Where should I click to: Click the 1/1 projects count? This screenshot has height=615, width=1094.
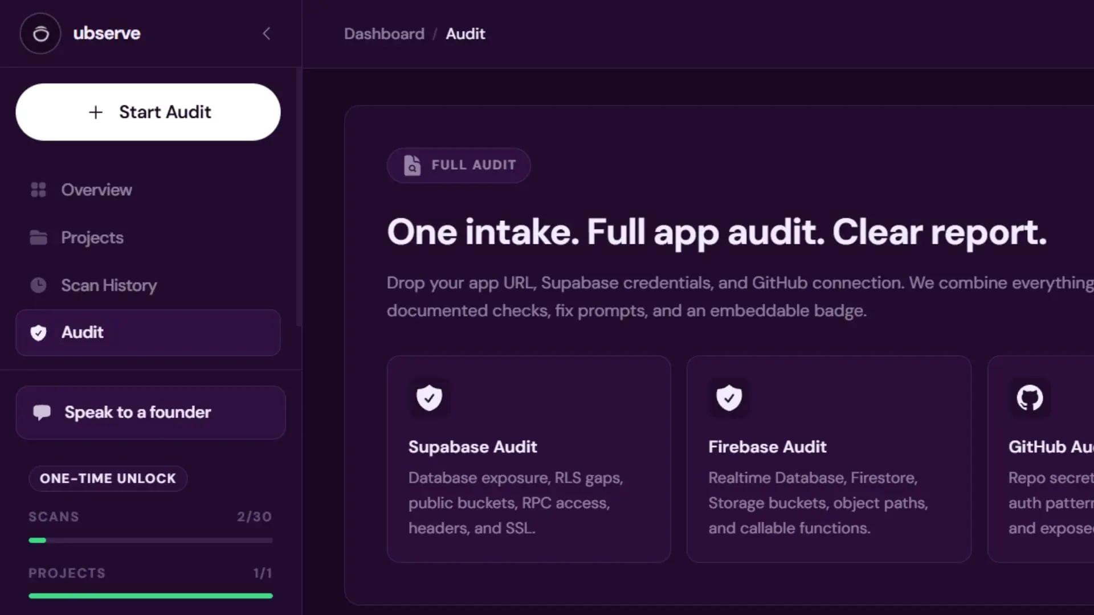pyautogui.click(x=263, y=573)
